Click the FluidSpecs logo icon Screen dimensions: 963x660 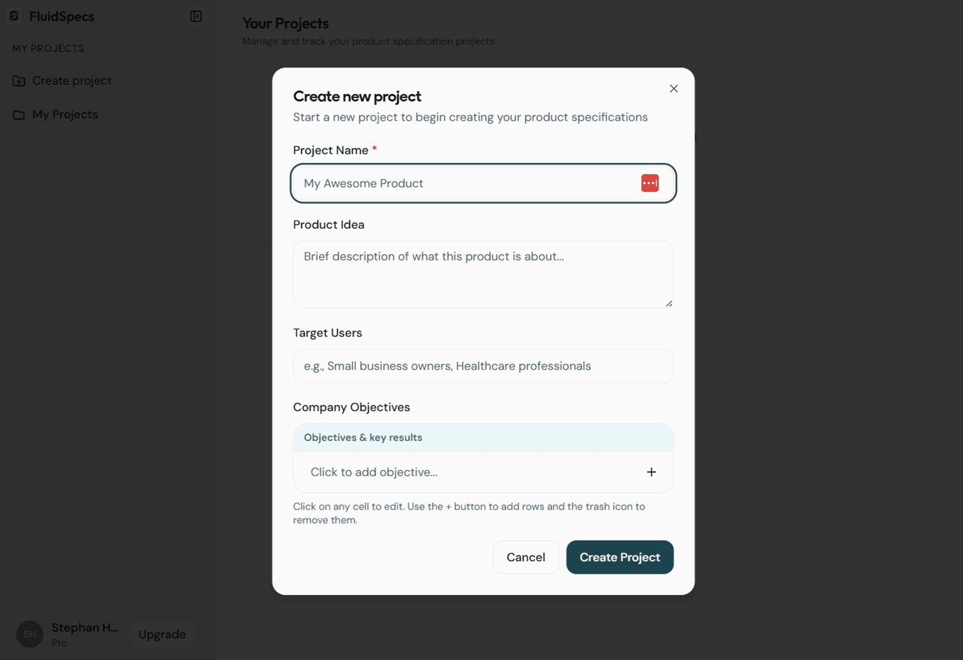click(x=14, y=16)
